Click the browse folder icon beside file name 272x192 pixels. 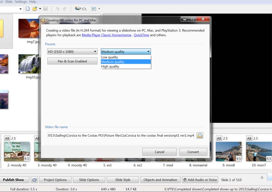(200, 135)
